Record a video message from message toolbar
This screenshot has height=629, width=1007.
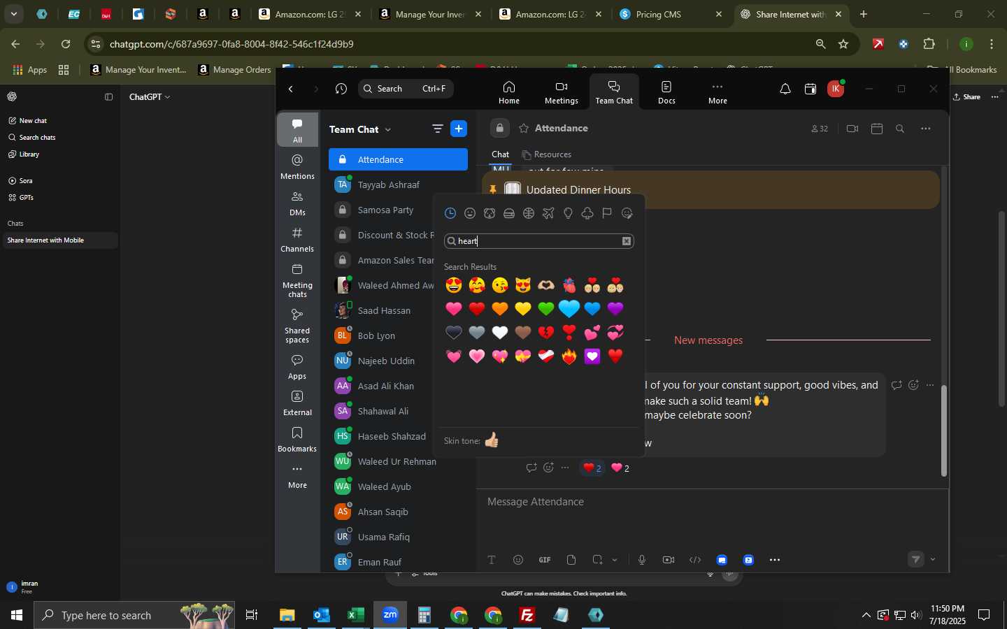[669, 560]
